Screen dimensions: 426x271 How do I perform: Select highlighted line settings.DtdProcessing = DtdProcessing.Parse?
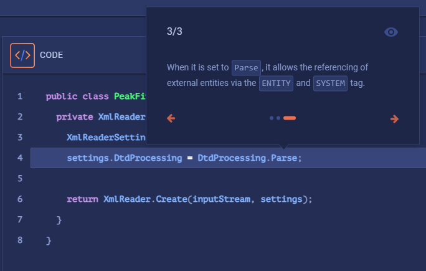point(228,158)
